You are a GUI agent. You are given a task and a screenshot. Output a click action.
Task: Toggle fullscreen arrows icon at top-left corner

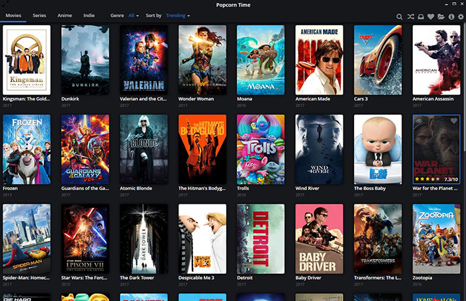point(5,3)
